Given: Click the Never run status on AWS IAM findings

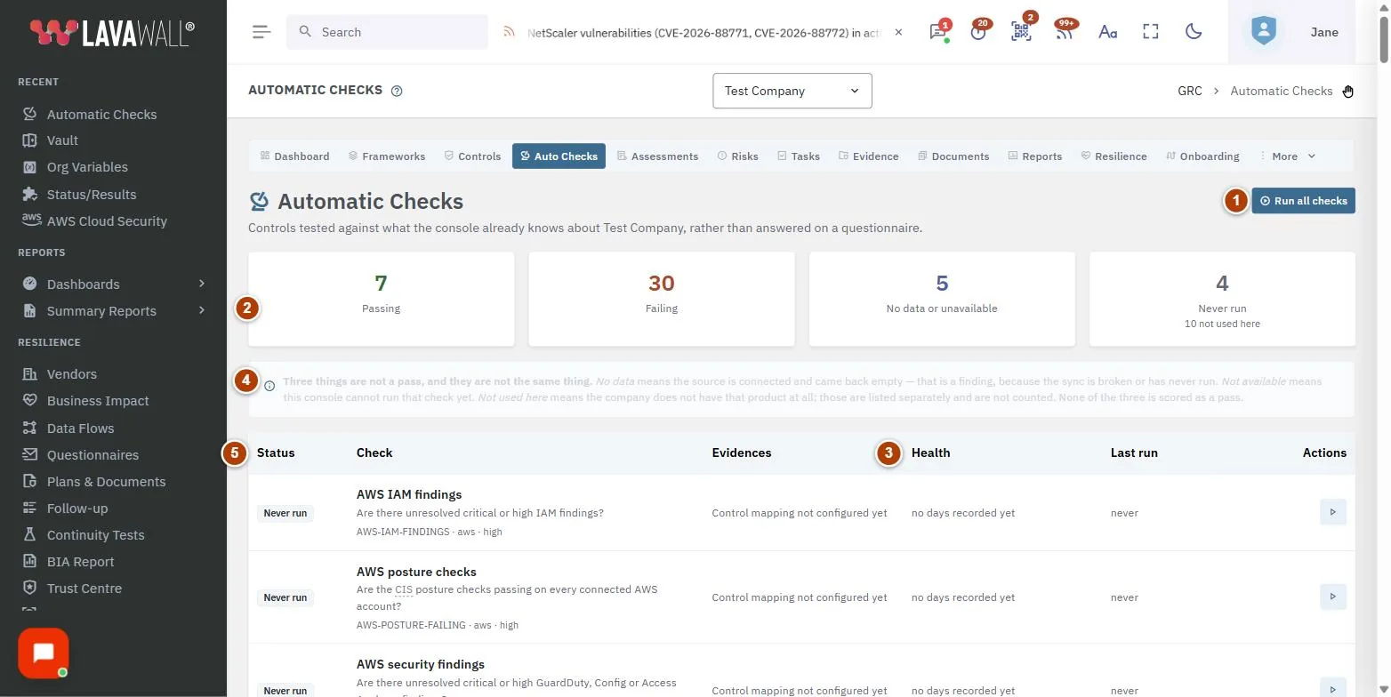Looking at the screenshot, I should (285, 513).
